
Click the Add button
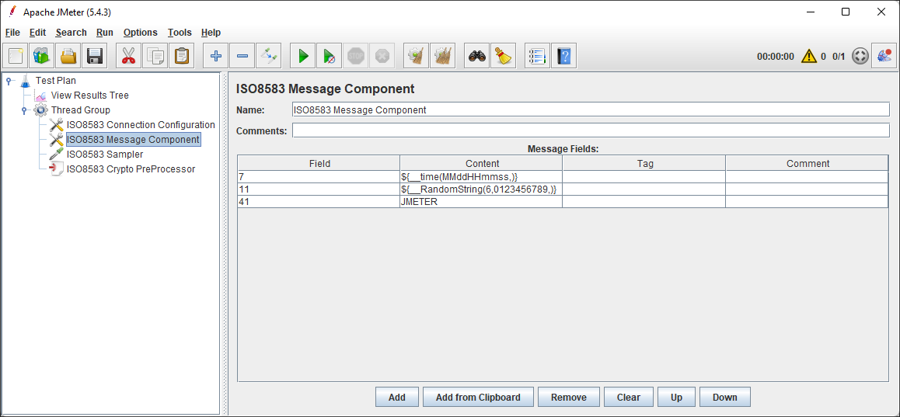pos(396,397)
